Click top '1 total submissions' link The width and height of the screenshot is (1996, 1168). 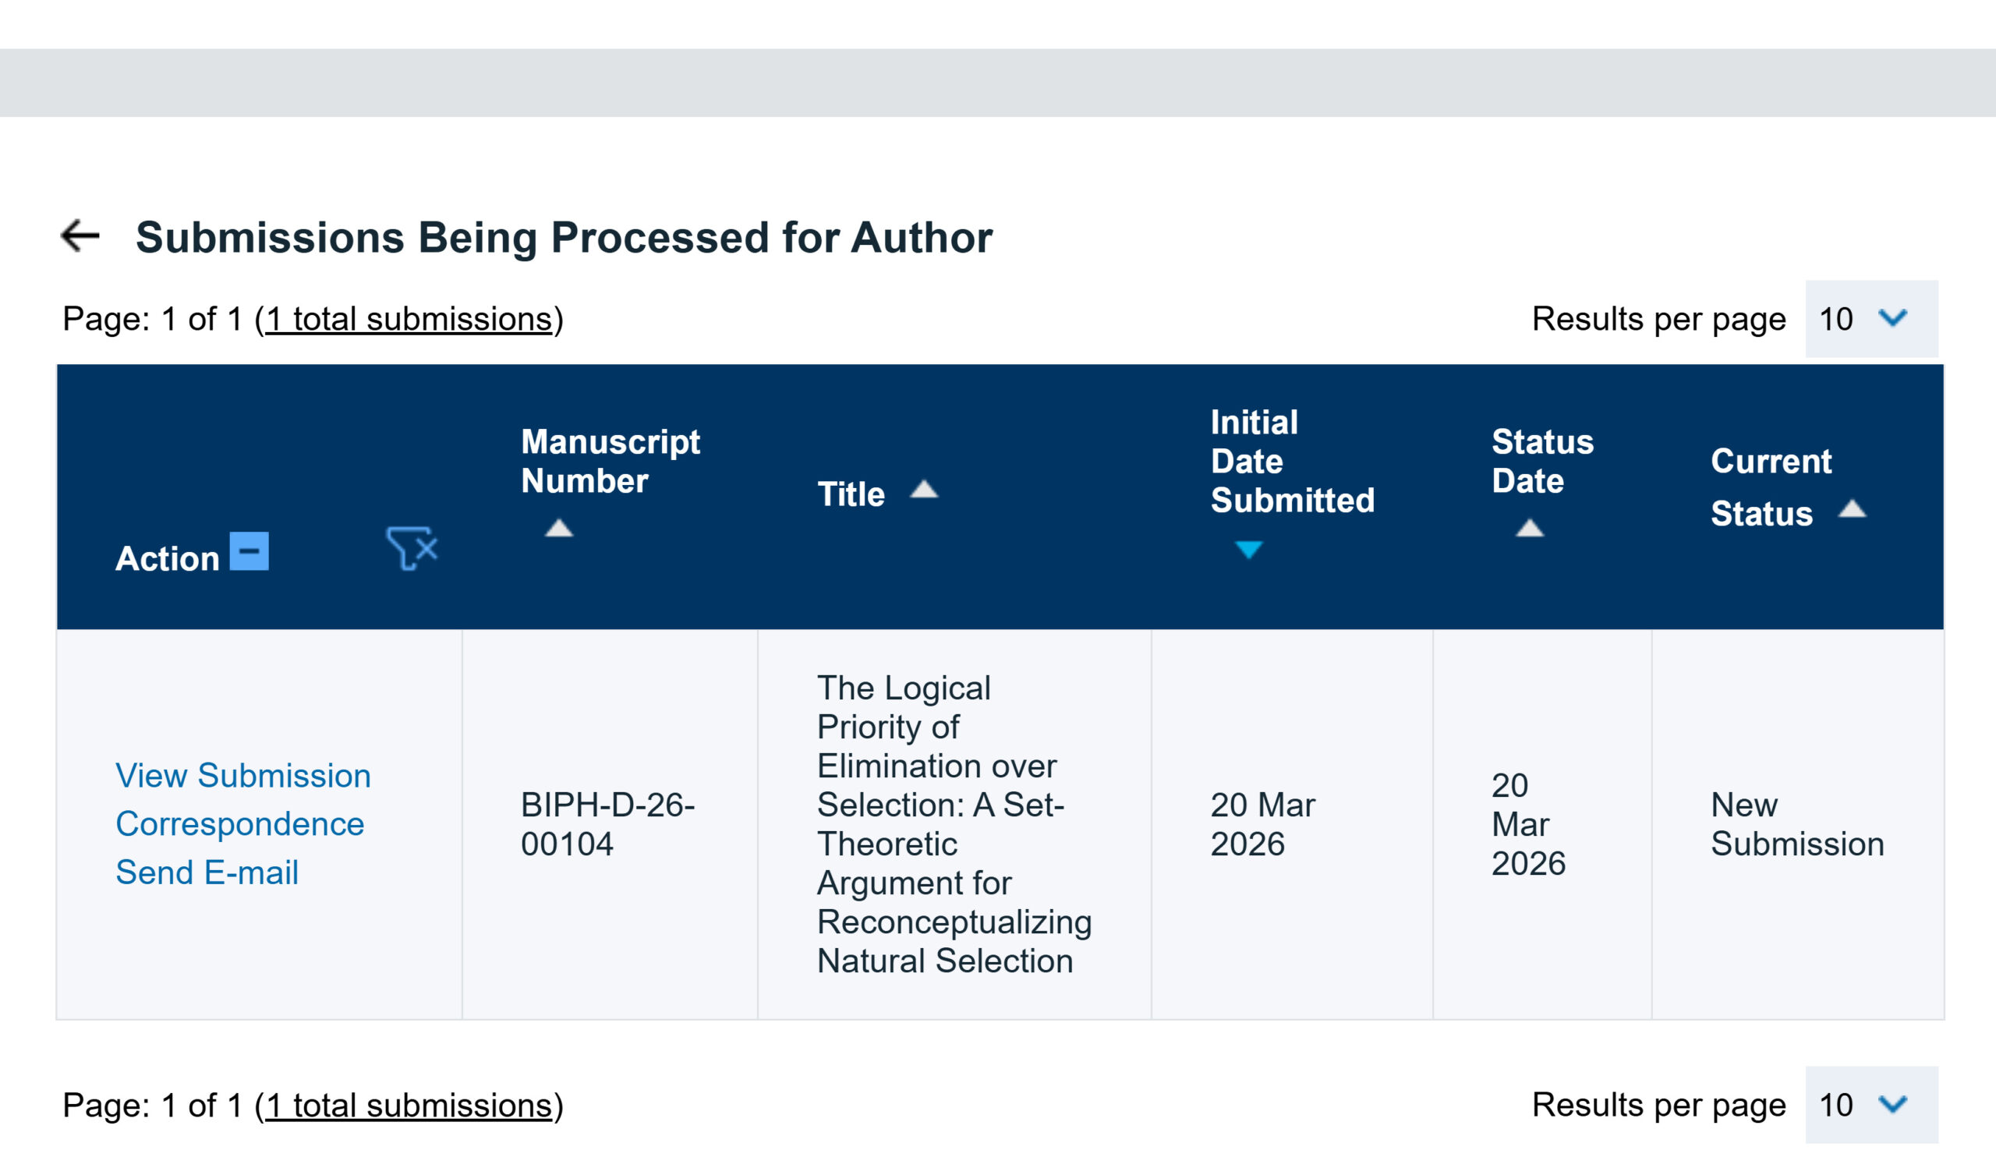point(409,319)
